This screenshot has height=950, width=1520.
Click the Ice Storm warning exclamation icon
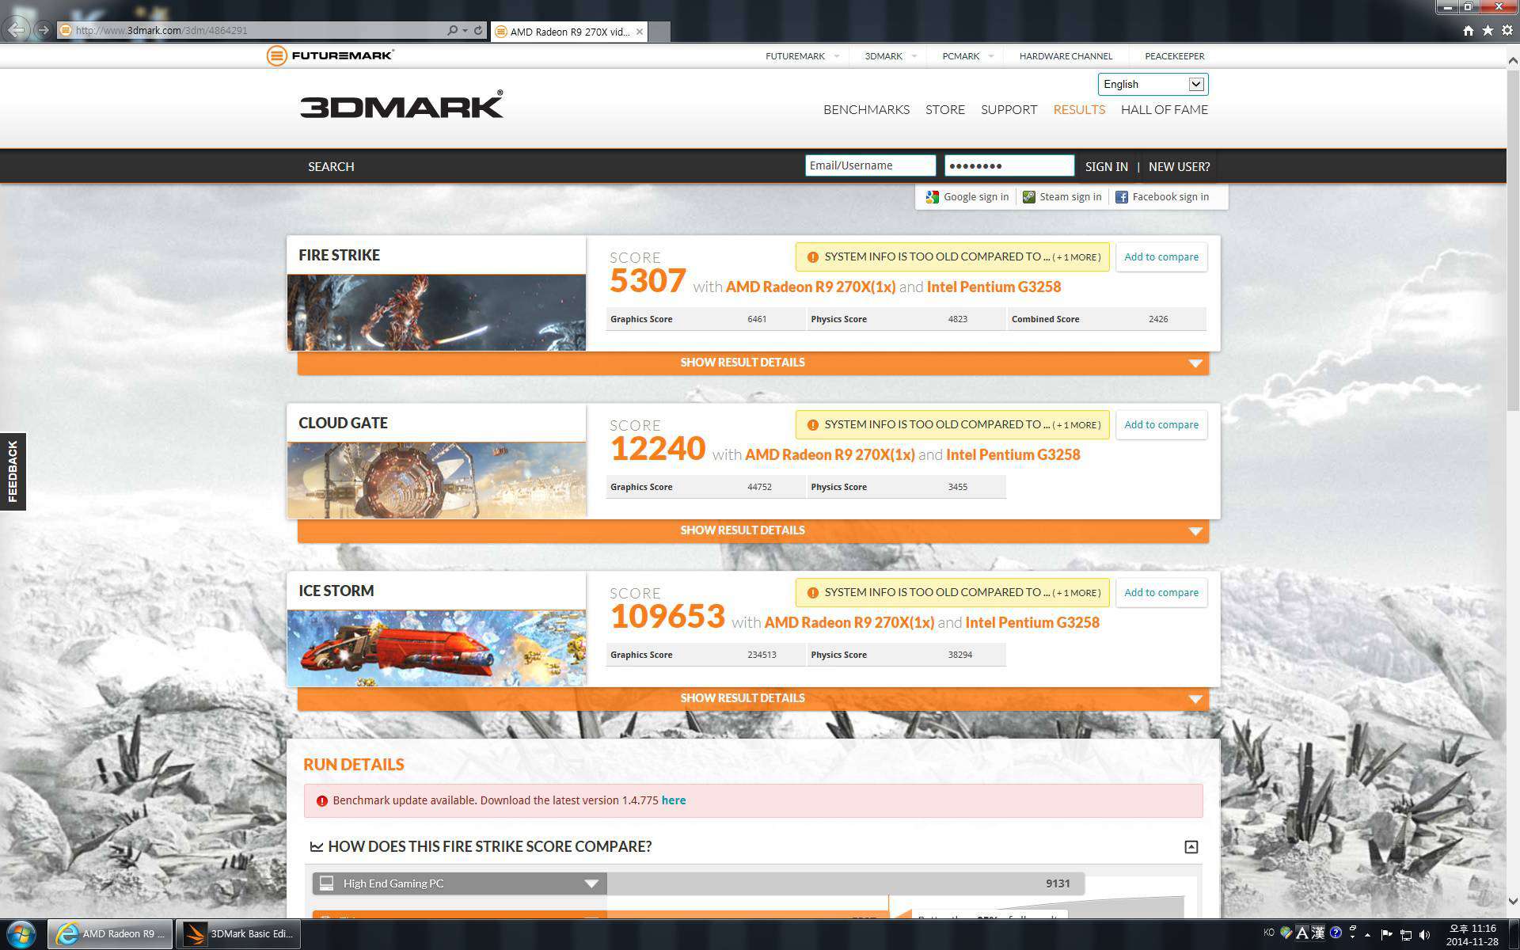[x=812, y=593]
